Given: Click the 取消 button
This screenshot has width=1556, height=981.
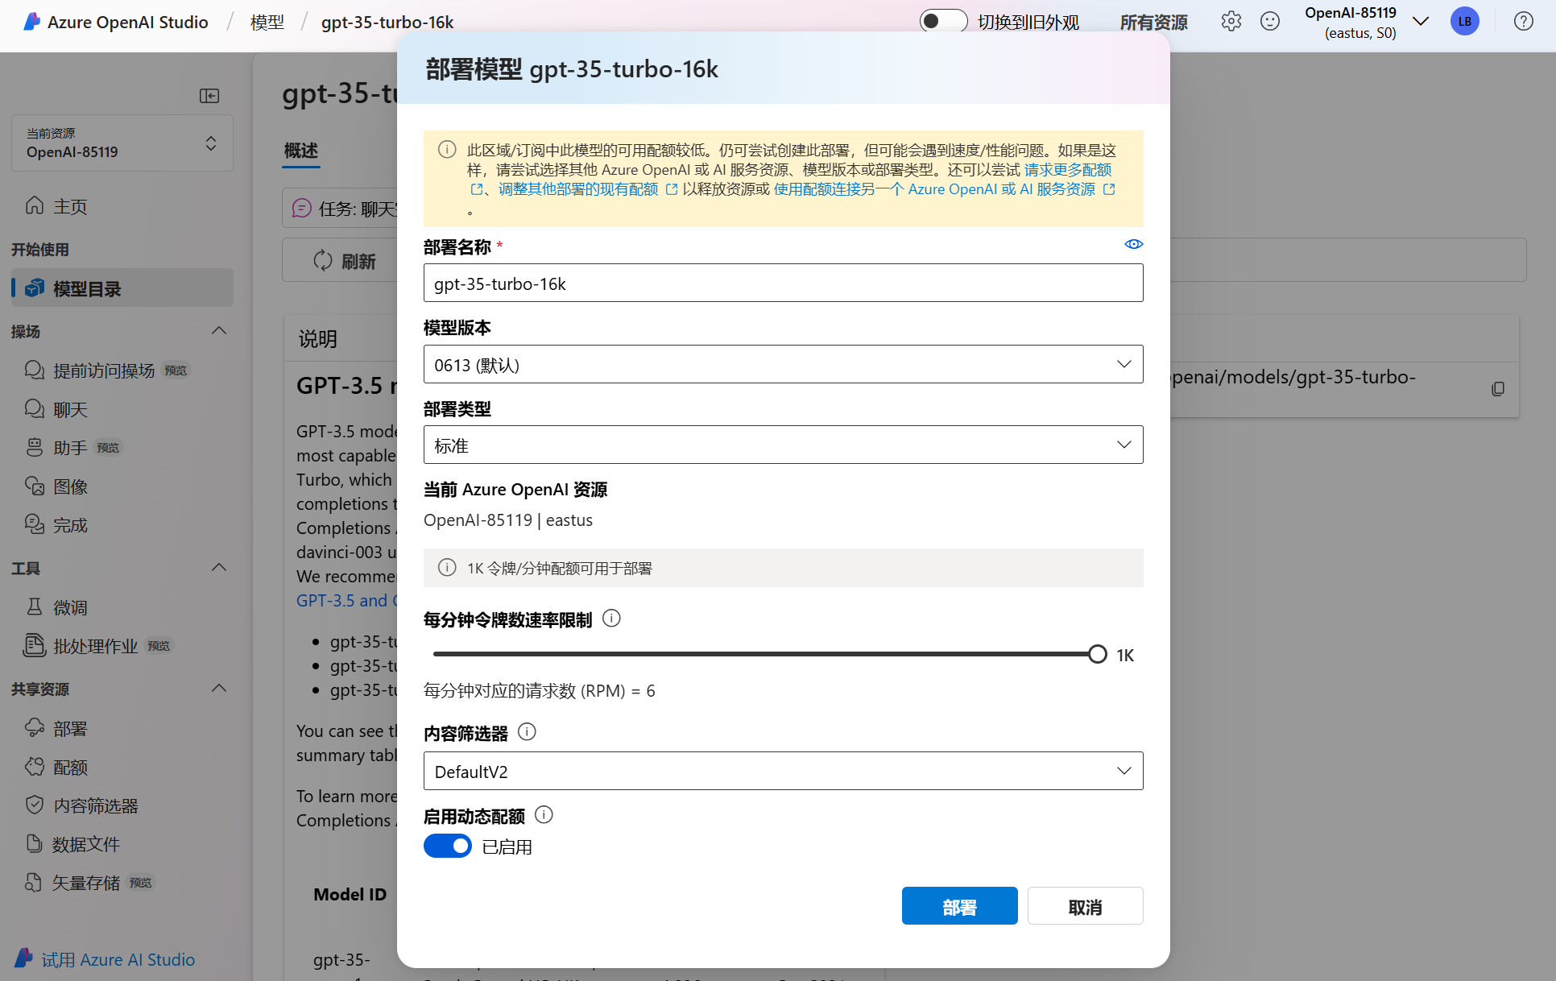Looking at the screenshot, I should tap(1085, 906).
